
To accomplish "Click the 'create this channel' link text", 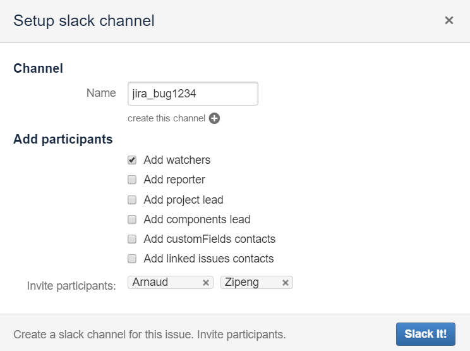I will click(x=166, y=118).
